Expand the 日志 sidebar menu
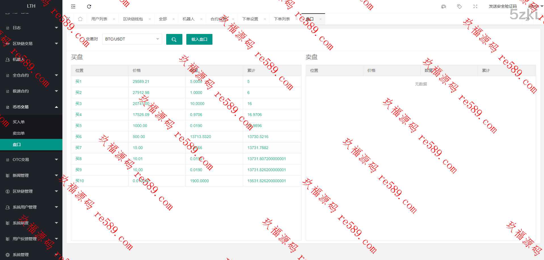 click(31, 28)
